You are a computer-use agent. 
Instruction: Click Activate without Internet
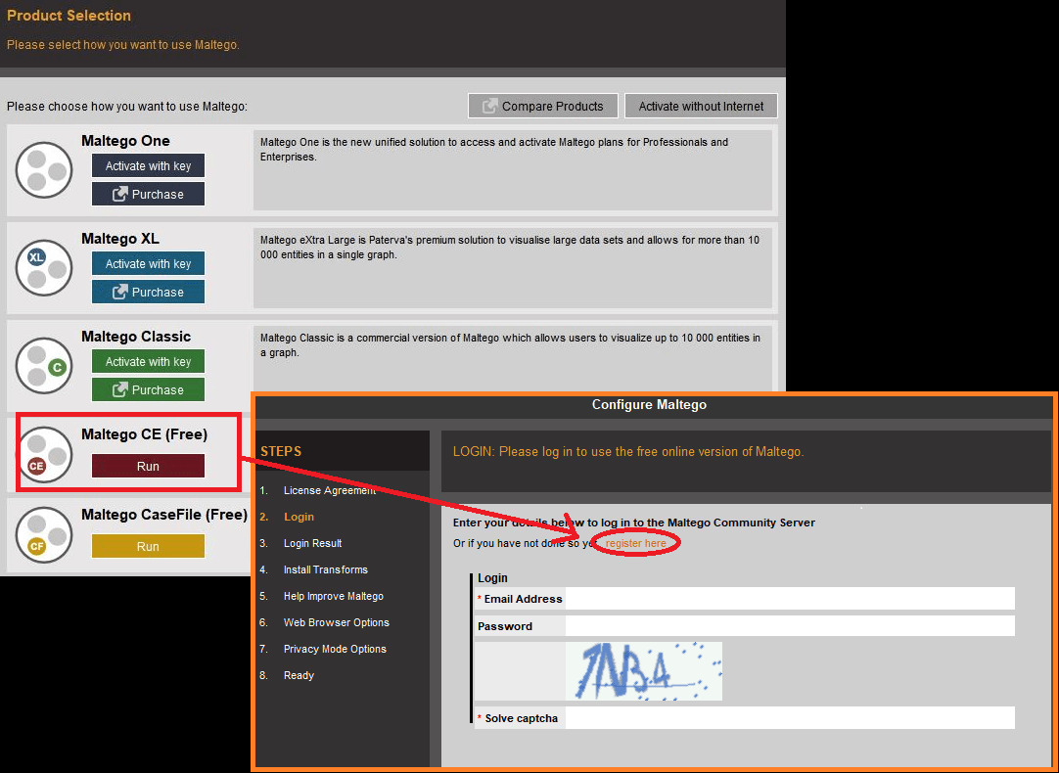click(701, 106)
